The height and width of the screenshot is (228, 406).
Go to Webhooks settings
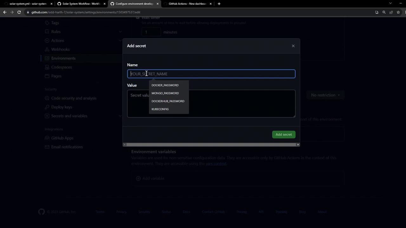(x=60, y=49)
